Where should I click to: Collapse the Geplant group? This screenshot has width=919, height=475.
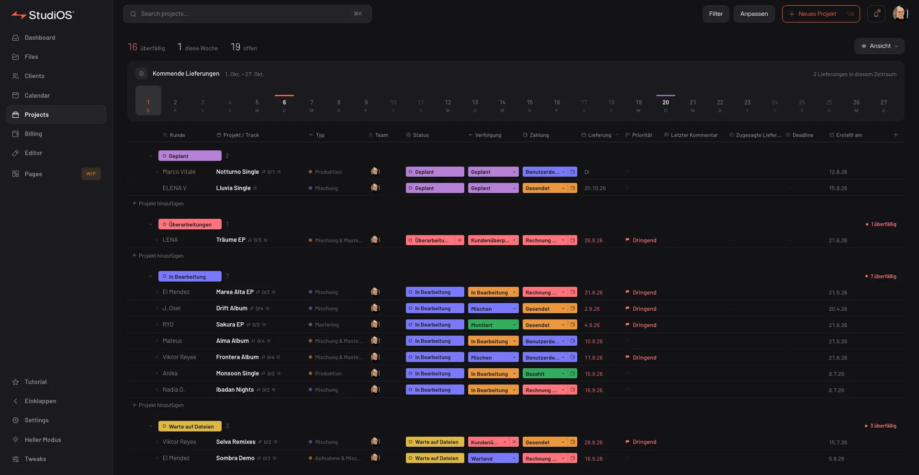pyautogui.click(x=150, y=156)
